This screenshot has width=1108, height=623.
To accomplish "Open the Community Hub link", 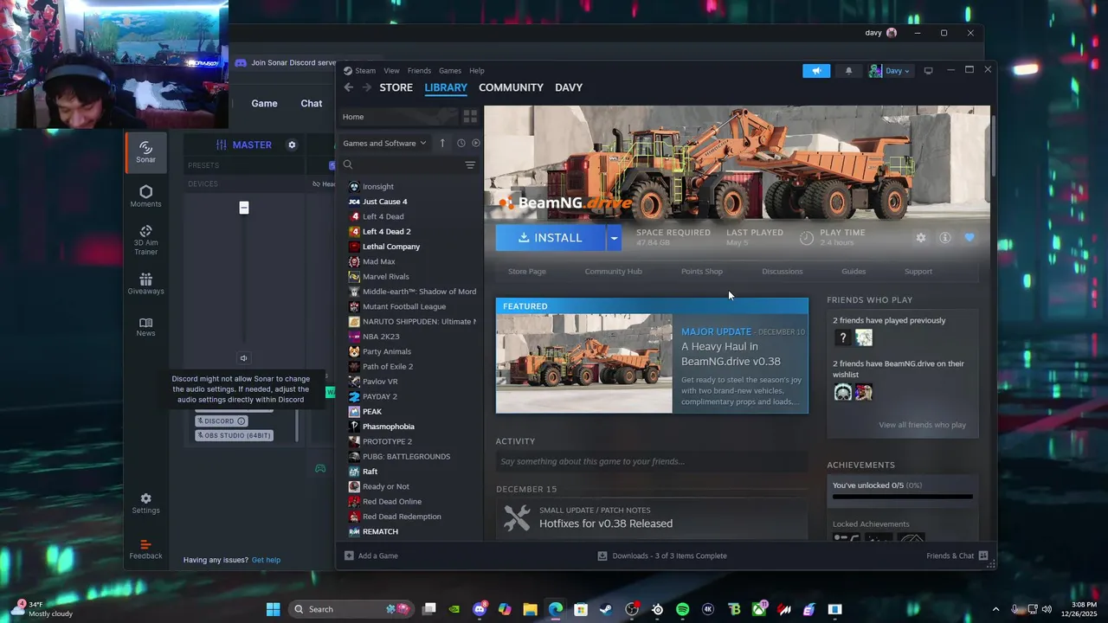I will tap(613, 272).
